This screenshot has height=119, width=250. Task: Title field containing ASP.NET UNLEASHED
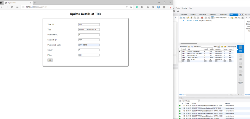89,29
